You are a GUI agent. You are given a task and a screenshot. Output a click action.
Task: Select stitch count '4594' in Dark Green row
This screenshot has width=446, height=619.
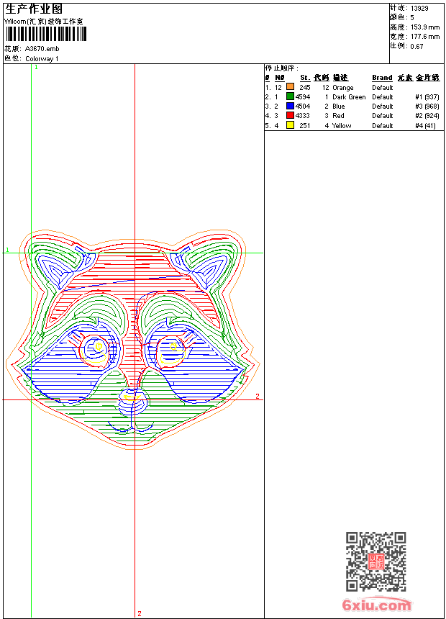pos(303,97)
